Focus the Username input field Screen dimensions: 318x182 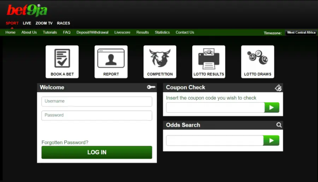96,101
